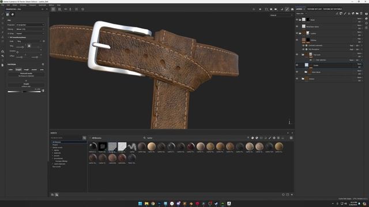Click the pause icon in viewport toolbar

260,9
